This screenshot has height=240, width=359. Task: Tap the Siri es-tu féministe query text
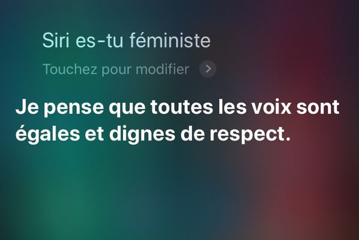[x=127, y=40]
